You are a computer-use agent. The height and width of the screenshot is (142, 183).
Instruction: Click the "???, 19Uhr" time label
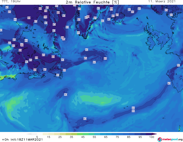pos(11,2)
